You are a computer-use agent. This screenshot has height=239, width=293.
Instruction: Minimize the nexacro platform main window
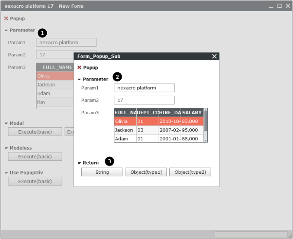click(x=272, y=6)
